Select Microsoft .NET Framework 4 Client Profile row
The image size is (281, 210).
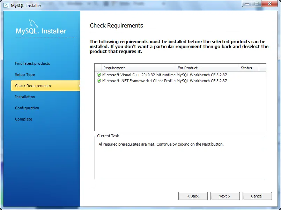pyautogui.click(x=180, y=81)
